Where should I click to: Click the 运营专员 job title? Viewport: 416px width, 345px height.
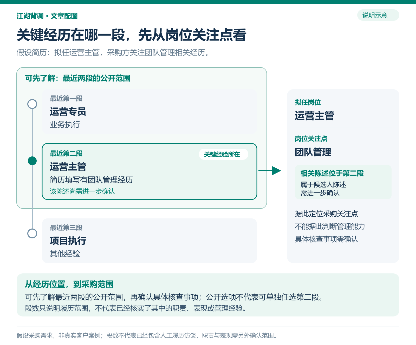tap(68, 112)
